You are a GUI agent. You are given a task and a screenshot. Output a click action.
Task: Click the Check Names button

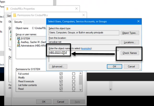pyautogui.click(x=130, y=53)
